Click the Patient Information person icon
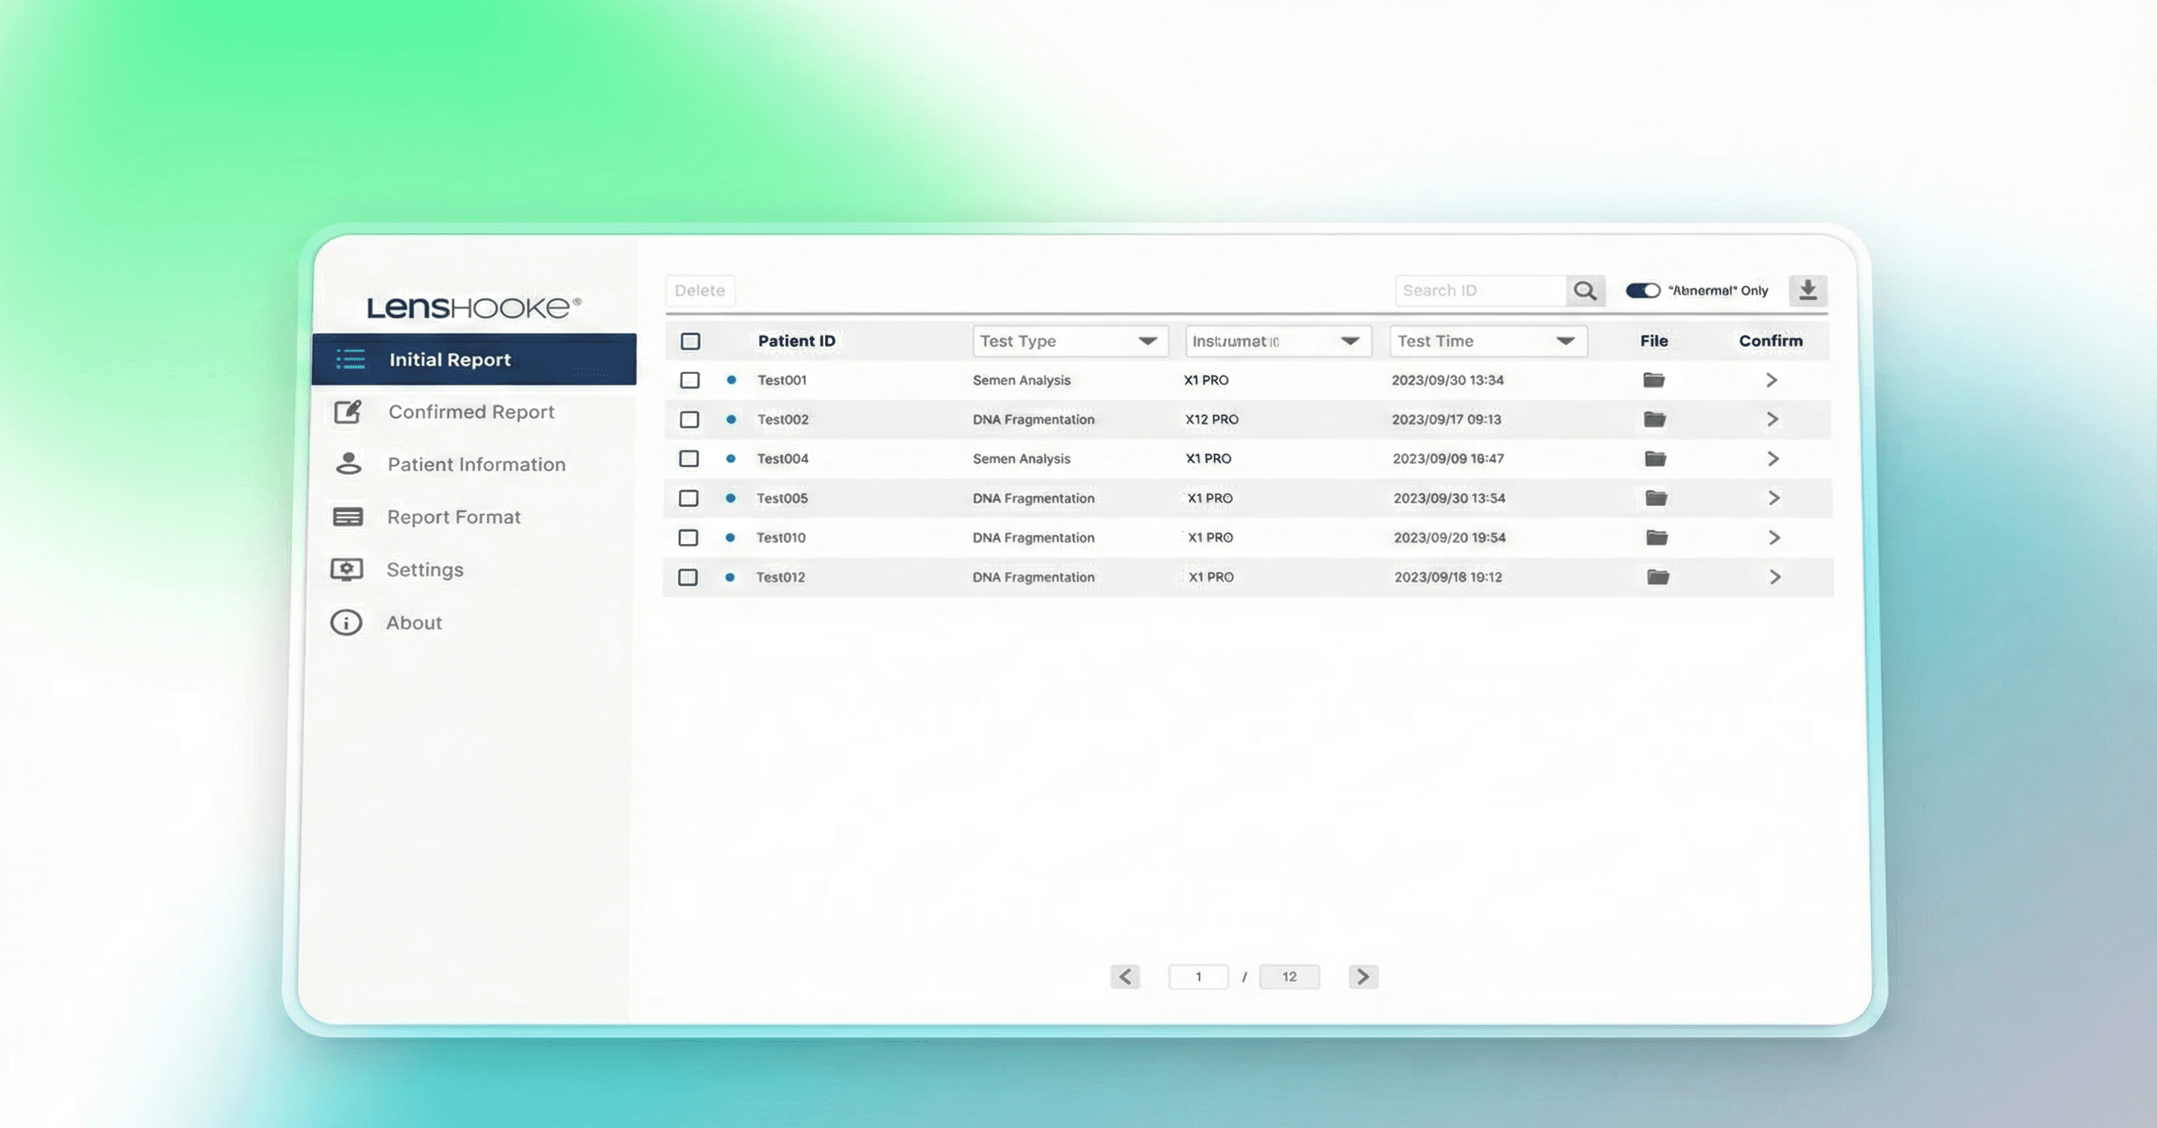 click(x=348, y=464)
